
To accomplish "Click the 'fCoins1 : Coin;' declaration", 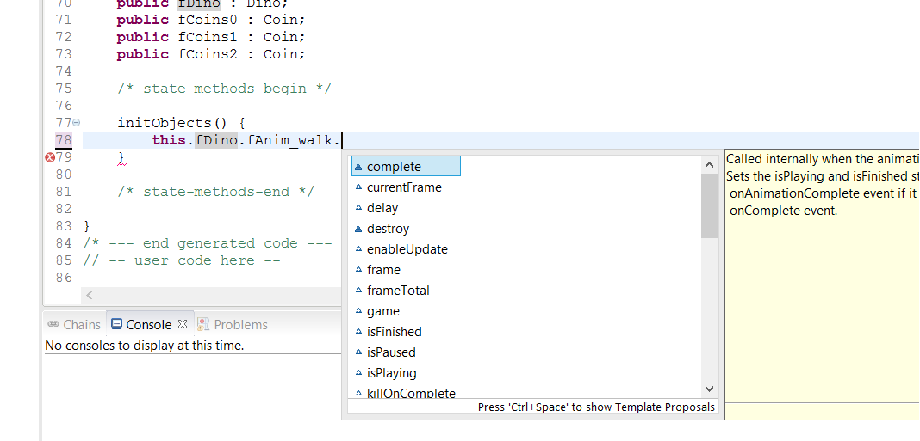I will 242,37.
